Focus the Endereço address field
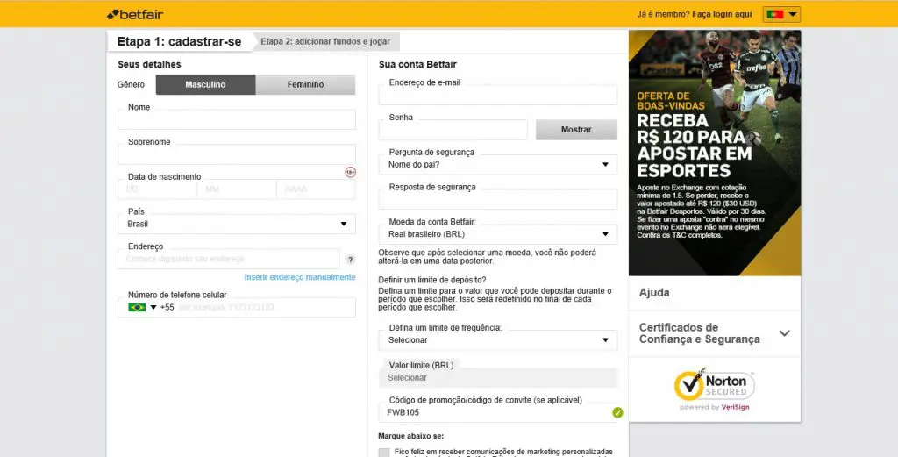This screenshot has height=457, width=898. 229,259
